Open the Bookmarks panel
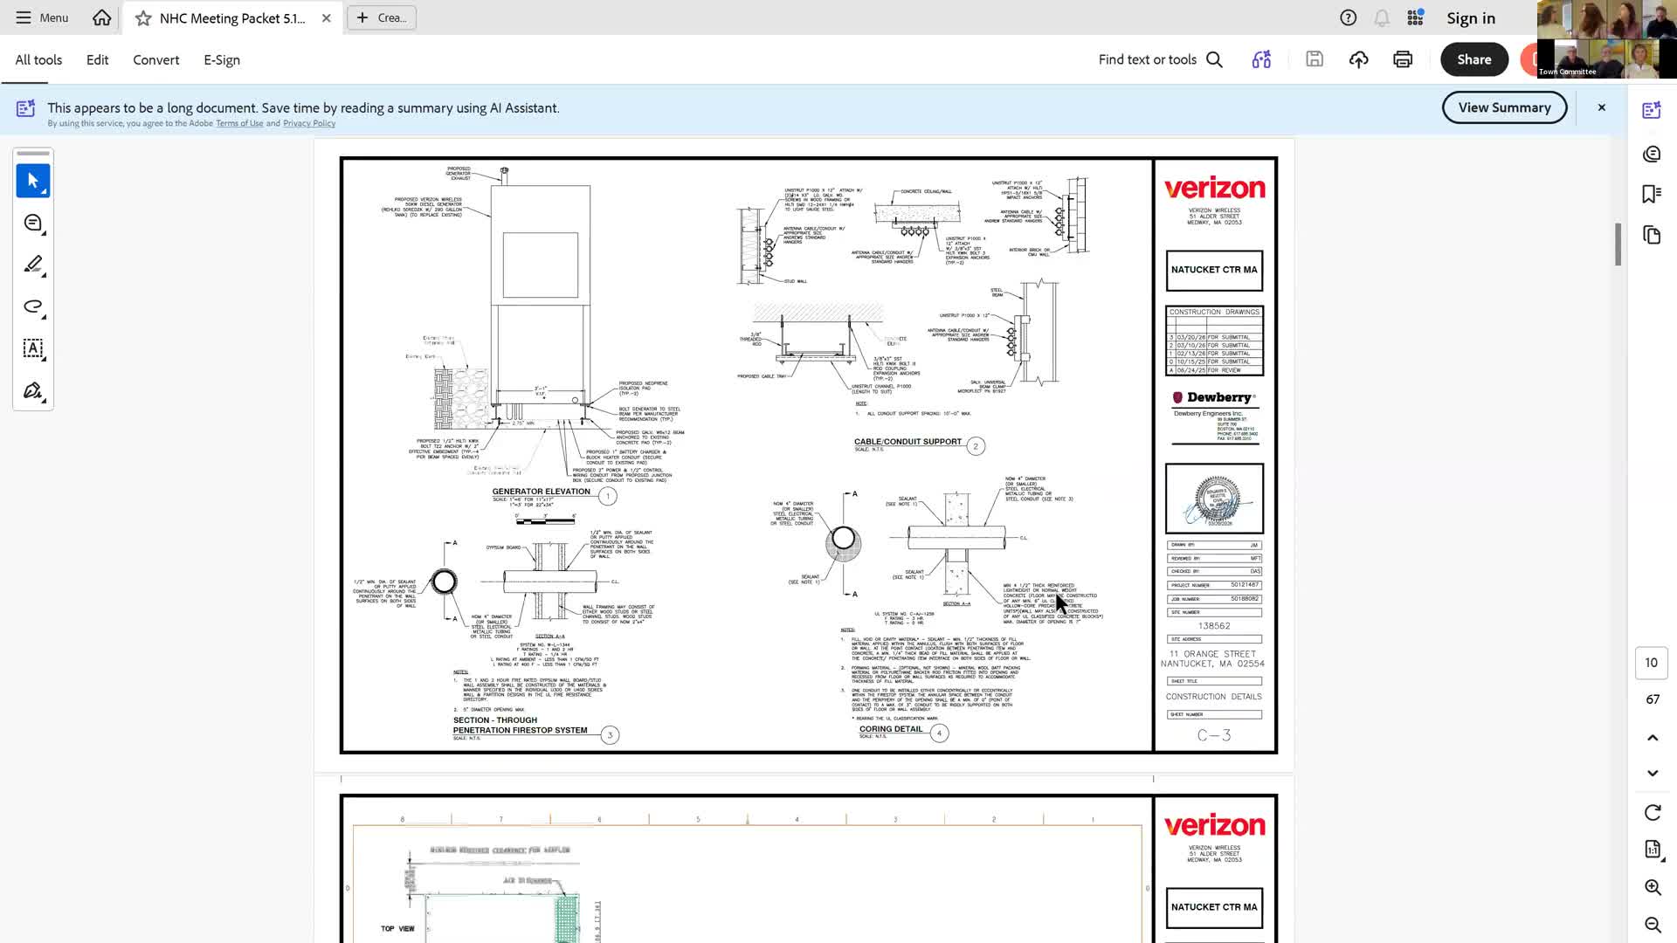 tap(1652, 194)
